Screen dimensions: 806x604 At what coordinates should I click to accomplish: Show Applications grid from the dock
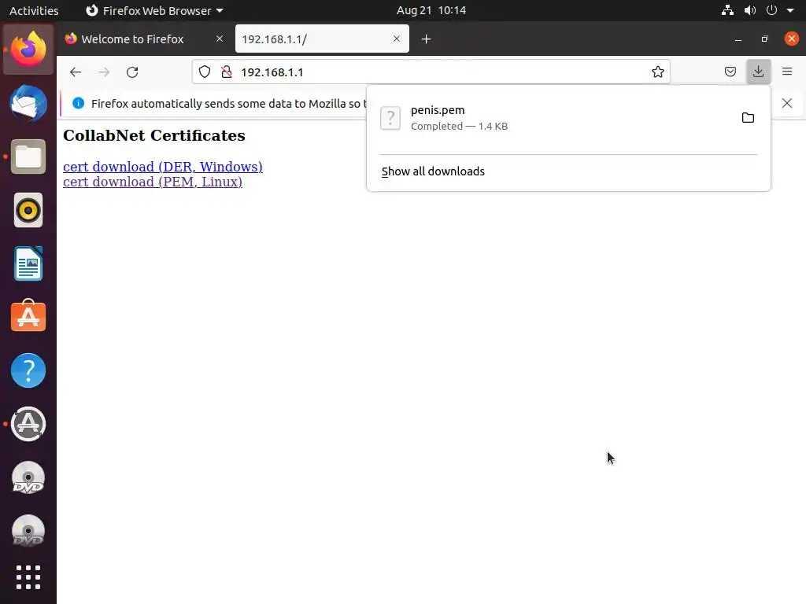point(28,577)
